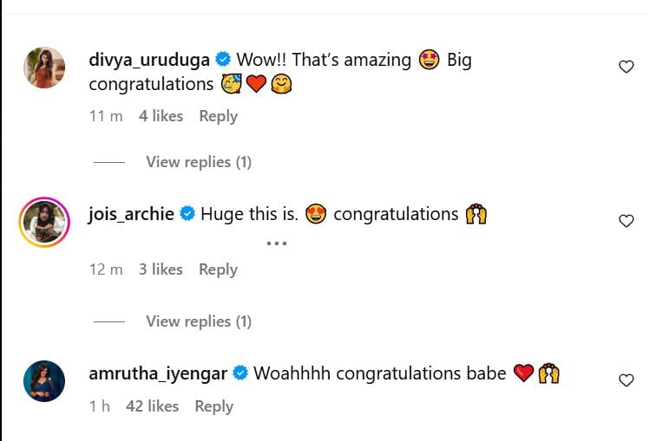Image resolution: width=649 pixels, height=441 pixels.
Task: View the 3 likes on jois_archie's comment
Action: (x=161, y=269)
